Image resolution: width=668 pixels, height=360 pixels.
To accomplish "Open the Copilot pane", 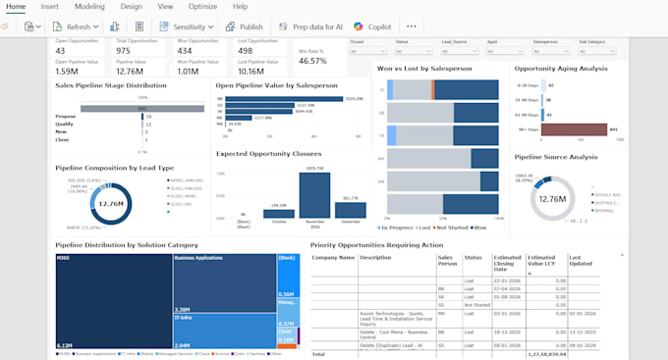I will (372, 26).
